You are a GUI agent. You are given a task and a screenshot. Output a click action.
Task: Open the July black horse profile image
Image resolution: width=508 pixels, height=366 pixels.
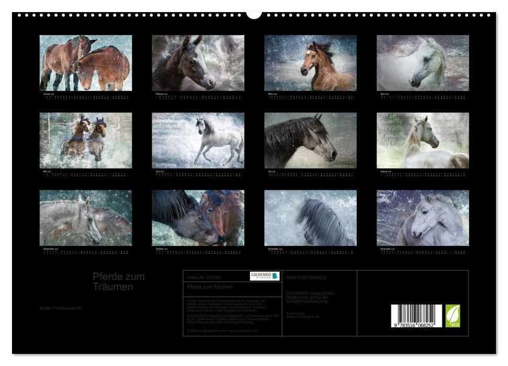point(310,140)
